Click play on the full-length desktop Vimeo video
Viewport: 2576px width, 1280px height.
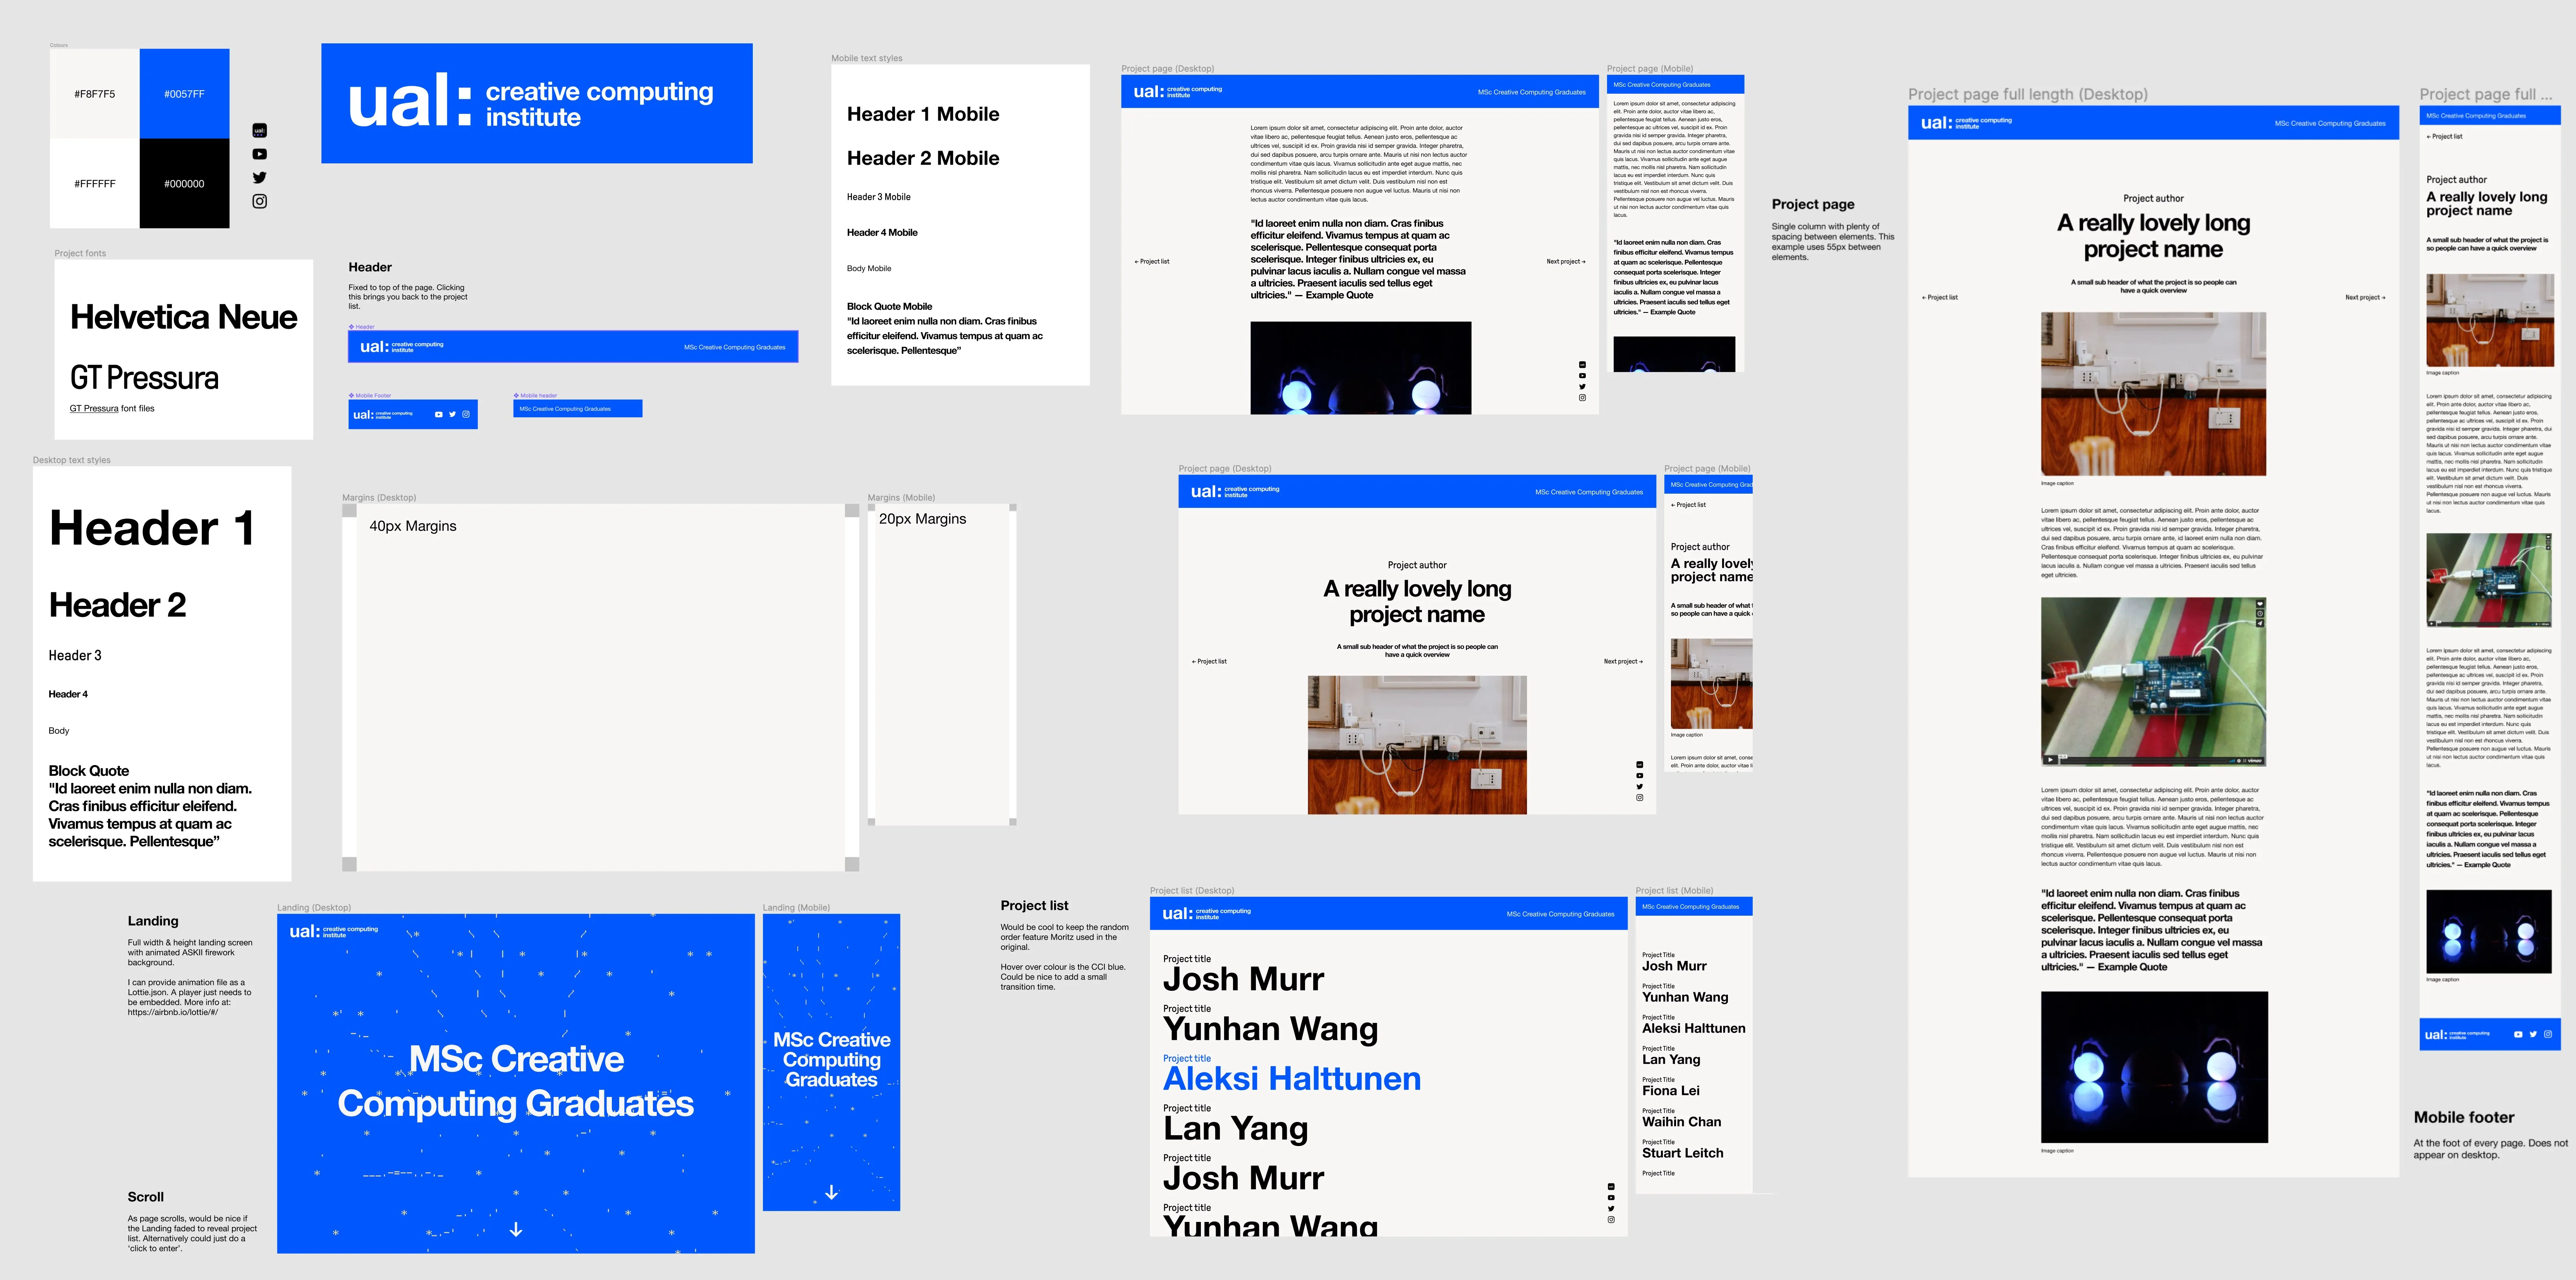pyautogui.click(x=2050, y=760)
